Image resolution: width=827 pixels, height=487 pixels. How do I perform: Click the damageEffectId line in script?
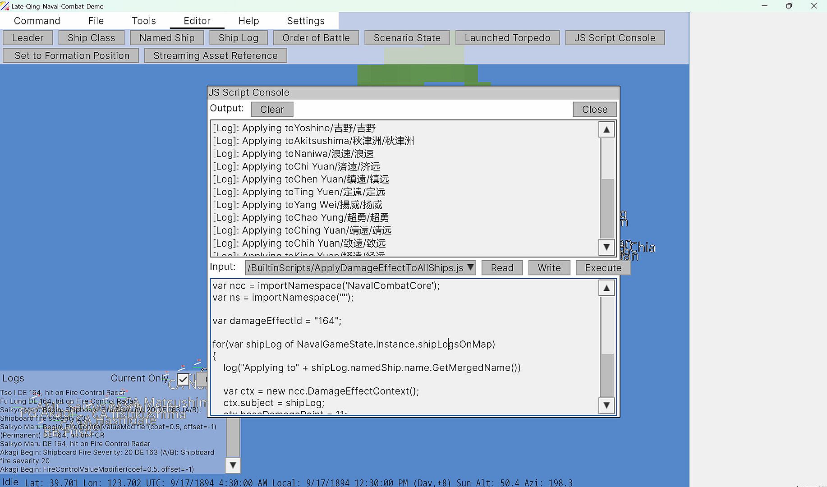tap(277, 321)
